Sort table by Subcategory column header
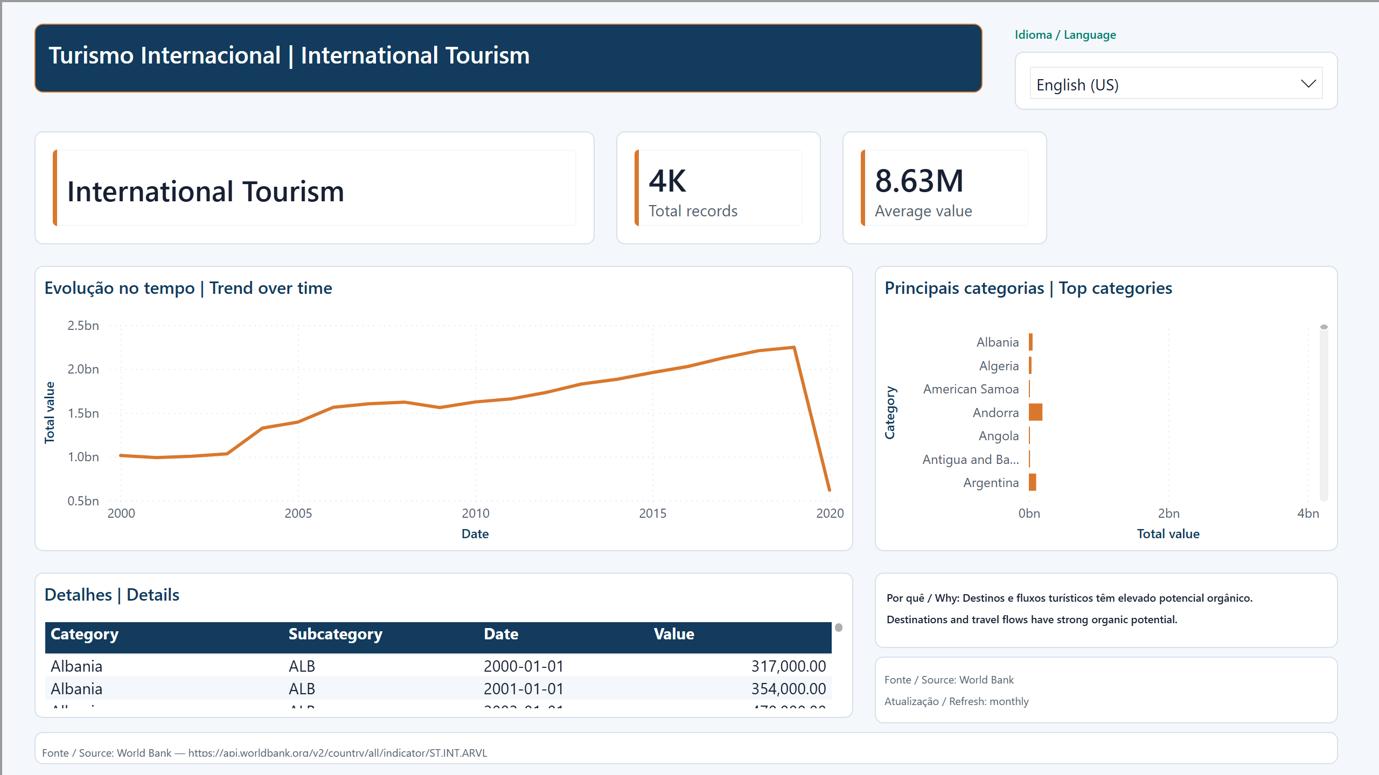Screen dimensions: 1379x775 (335, 634)
